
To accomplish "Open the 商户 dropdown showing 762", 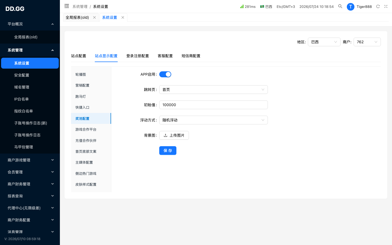I will [367, 42].
